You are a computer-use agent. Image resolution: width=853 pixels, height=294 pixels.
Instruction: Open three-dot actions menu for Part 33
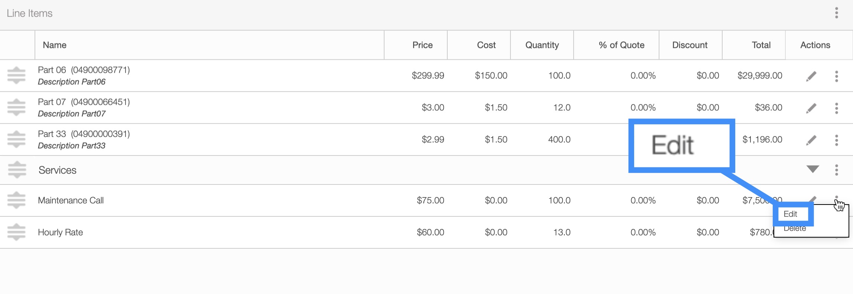pyautogui.click(x=836, y=140)
